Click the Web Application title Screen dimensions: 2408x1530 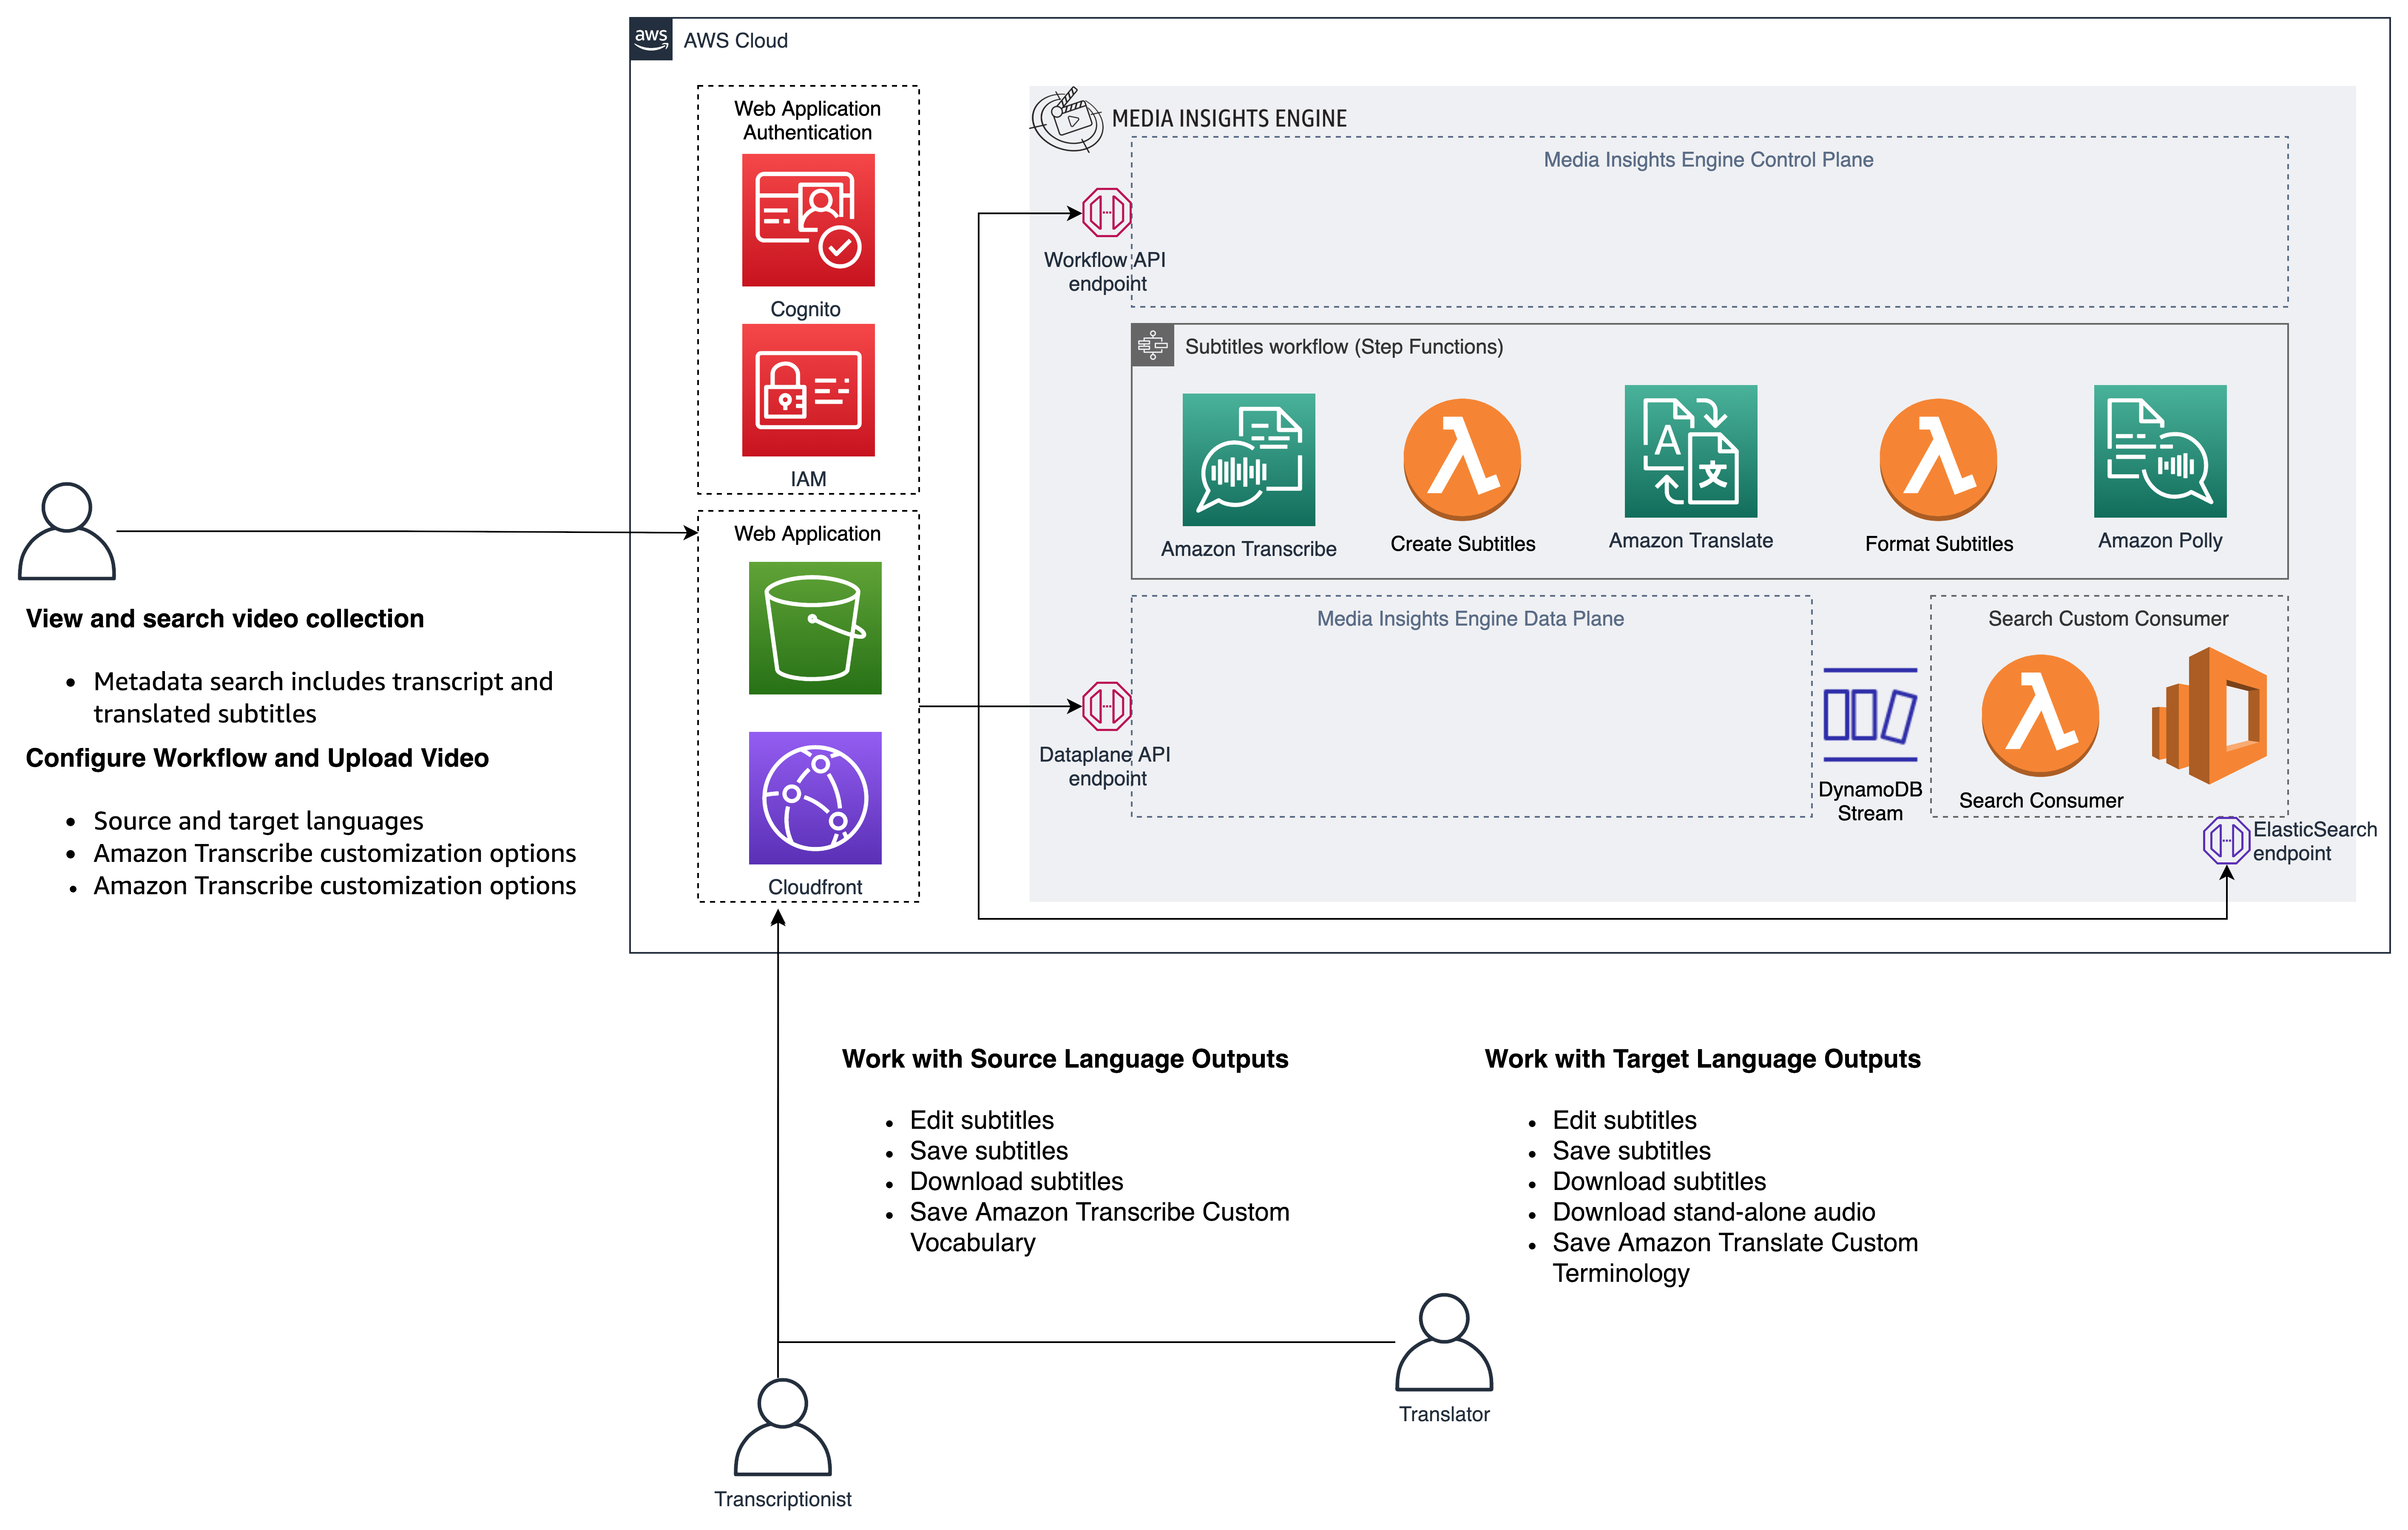(808, 534)
